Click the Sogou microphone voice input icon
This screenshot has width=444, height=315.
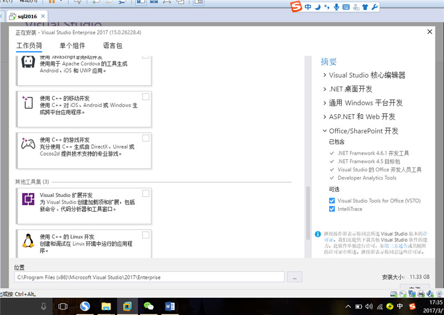pos(336,7)
